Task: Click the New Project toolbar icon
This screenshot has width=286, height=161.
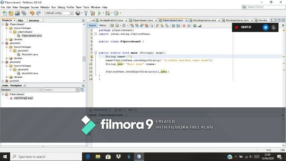Action: [11, 13]
